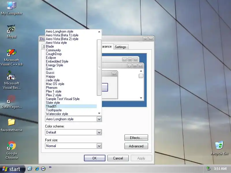Open the Advanced appearance settings
This screenshot has width=231, height=173.
pos(136,146)
